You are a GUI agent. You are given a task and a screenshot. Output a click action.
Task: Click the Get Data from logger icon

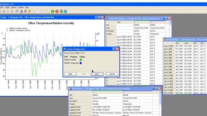tap(61, 11)
